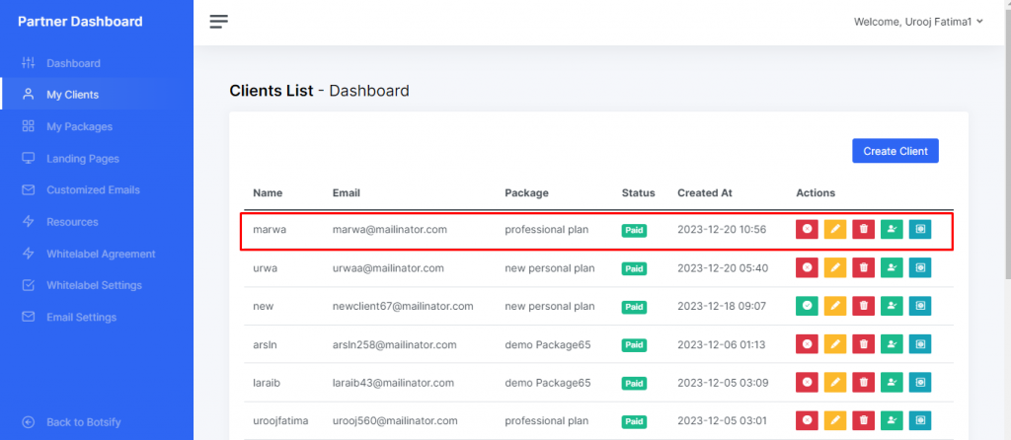Delete uroojfatima client with trash icon
This screenshot has height=440, width=1011.
click(x=863, y=420)
